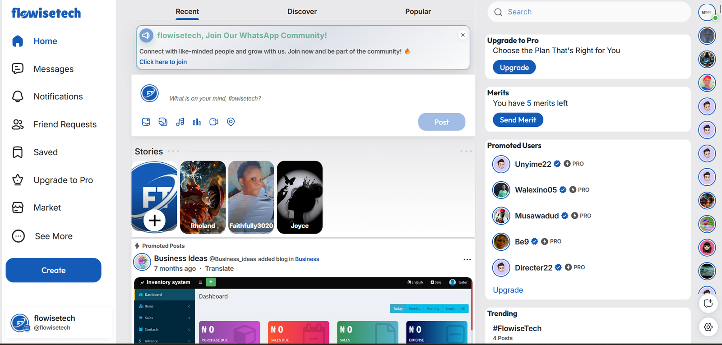722x345 pixels.
Task: Click the Business Ideas post author name
Action: pyautogui.click(x=180, y=258)
